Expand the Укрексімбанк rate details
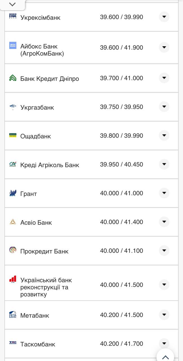Screen dimensions: 183x361 click(x=164, y=17)
